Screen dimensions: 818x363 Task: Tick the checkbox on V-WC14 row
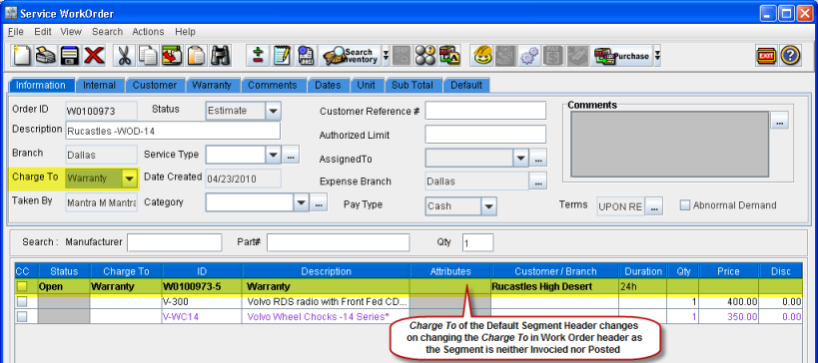click(22, 316)
